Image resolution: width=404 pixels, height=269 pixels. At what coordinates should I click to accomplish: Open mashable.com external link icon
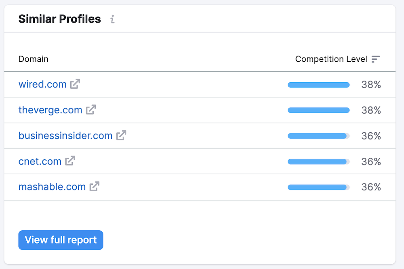95,187
